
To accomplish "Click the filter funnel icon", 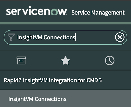I will (11, 37).
